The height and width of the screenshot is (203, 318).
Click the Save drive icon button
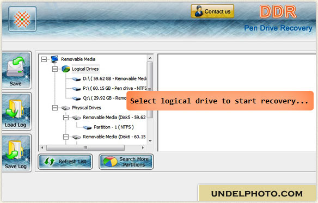click(x=16, y=70)
